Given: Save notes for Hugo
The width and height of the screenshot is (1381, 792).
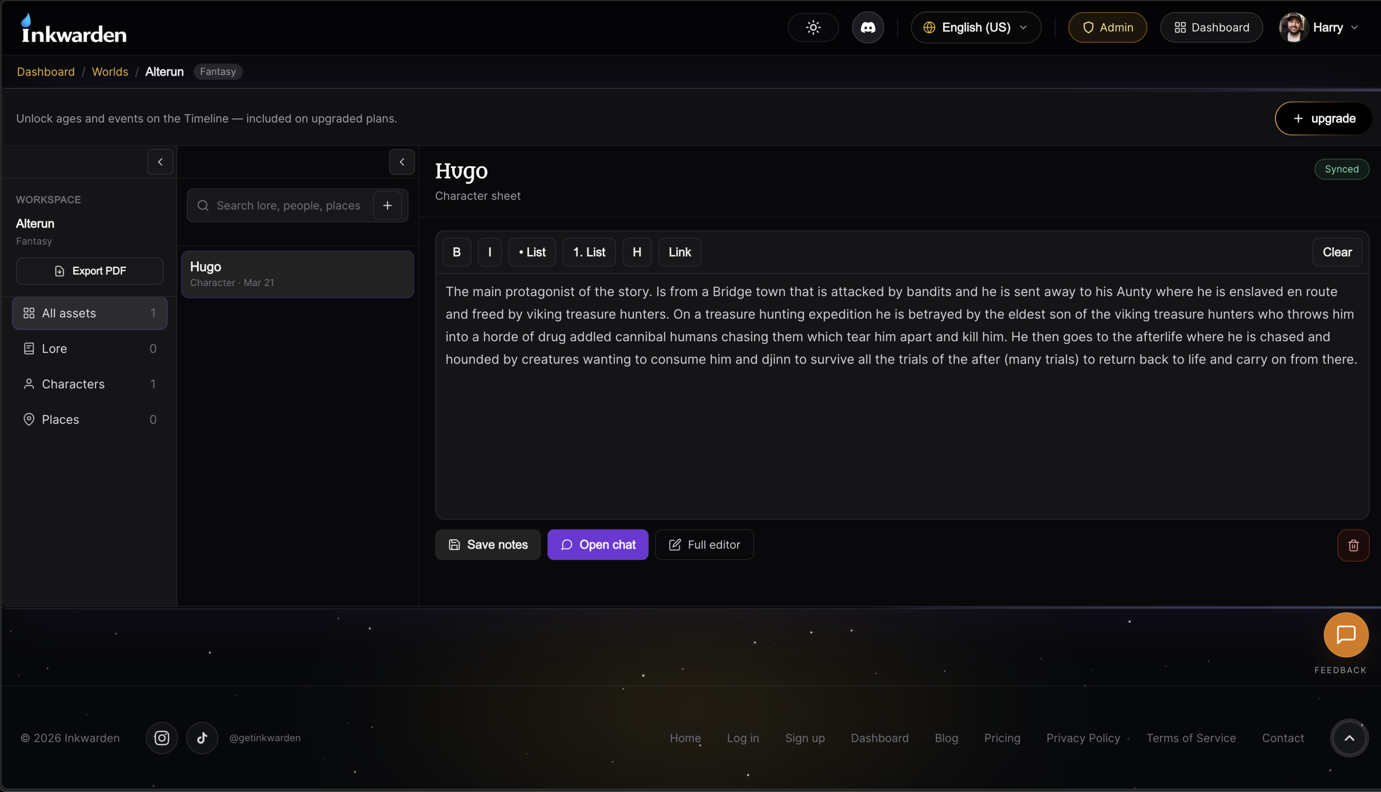Looking at the screenshot, I should coord(487,544).
